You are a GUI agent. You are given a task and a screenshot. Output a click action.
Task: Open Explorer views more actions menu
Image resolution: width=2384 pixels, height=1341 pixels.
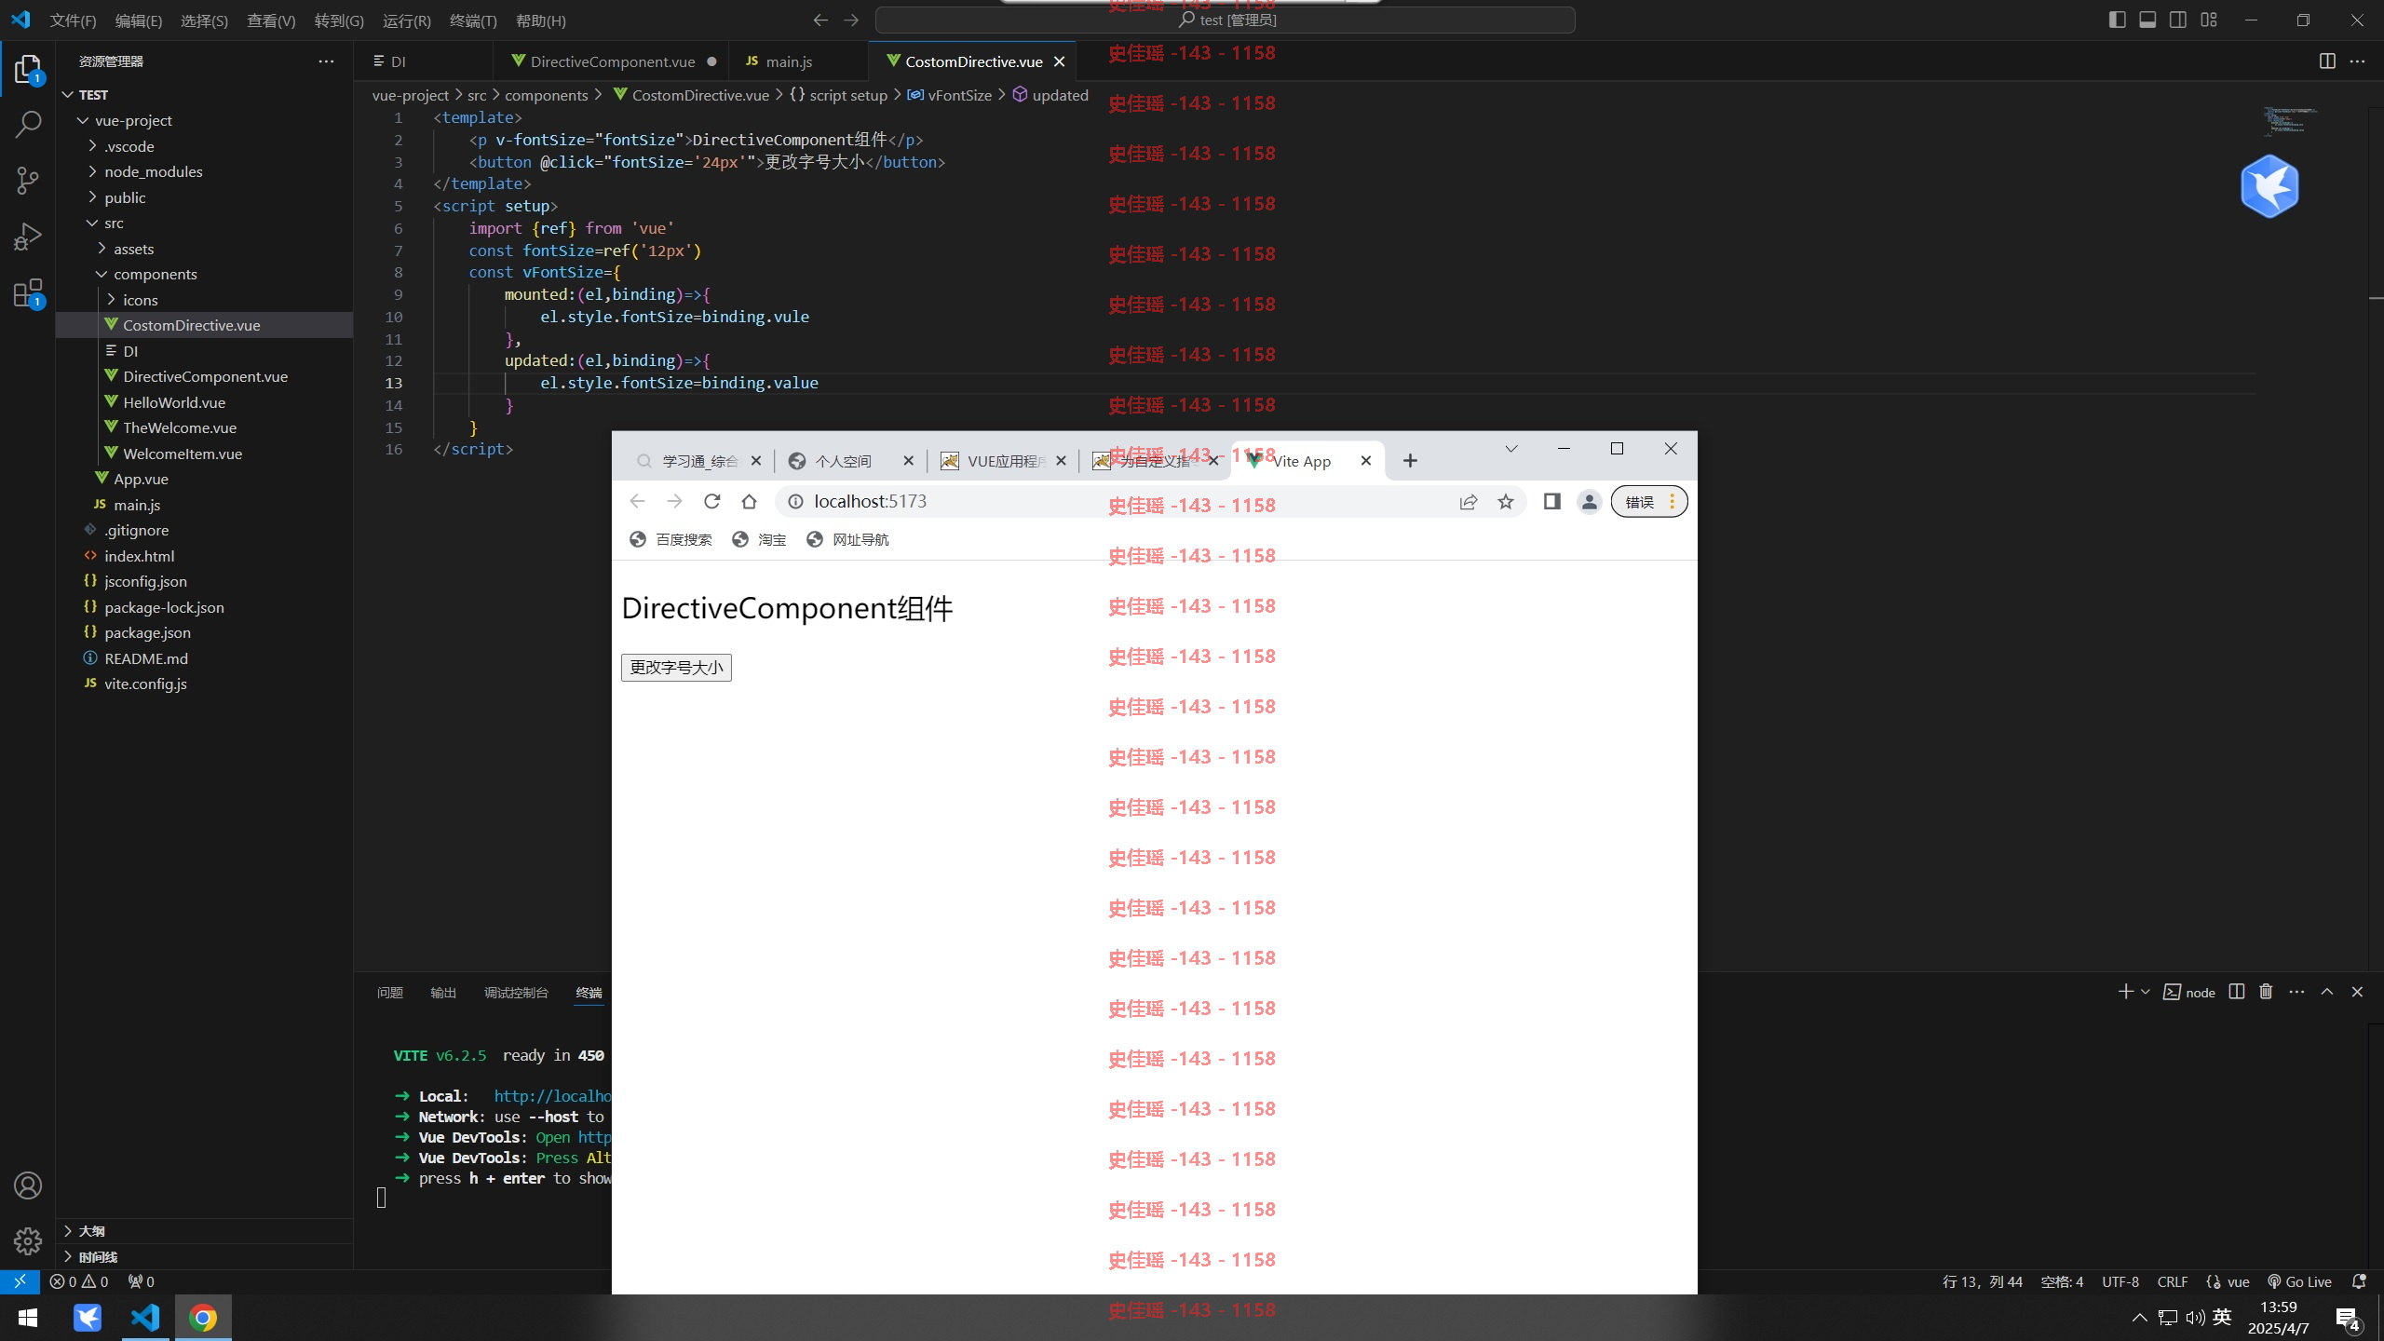pyautogui.click(x=326, y=61)
